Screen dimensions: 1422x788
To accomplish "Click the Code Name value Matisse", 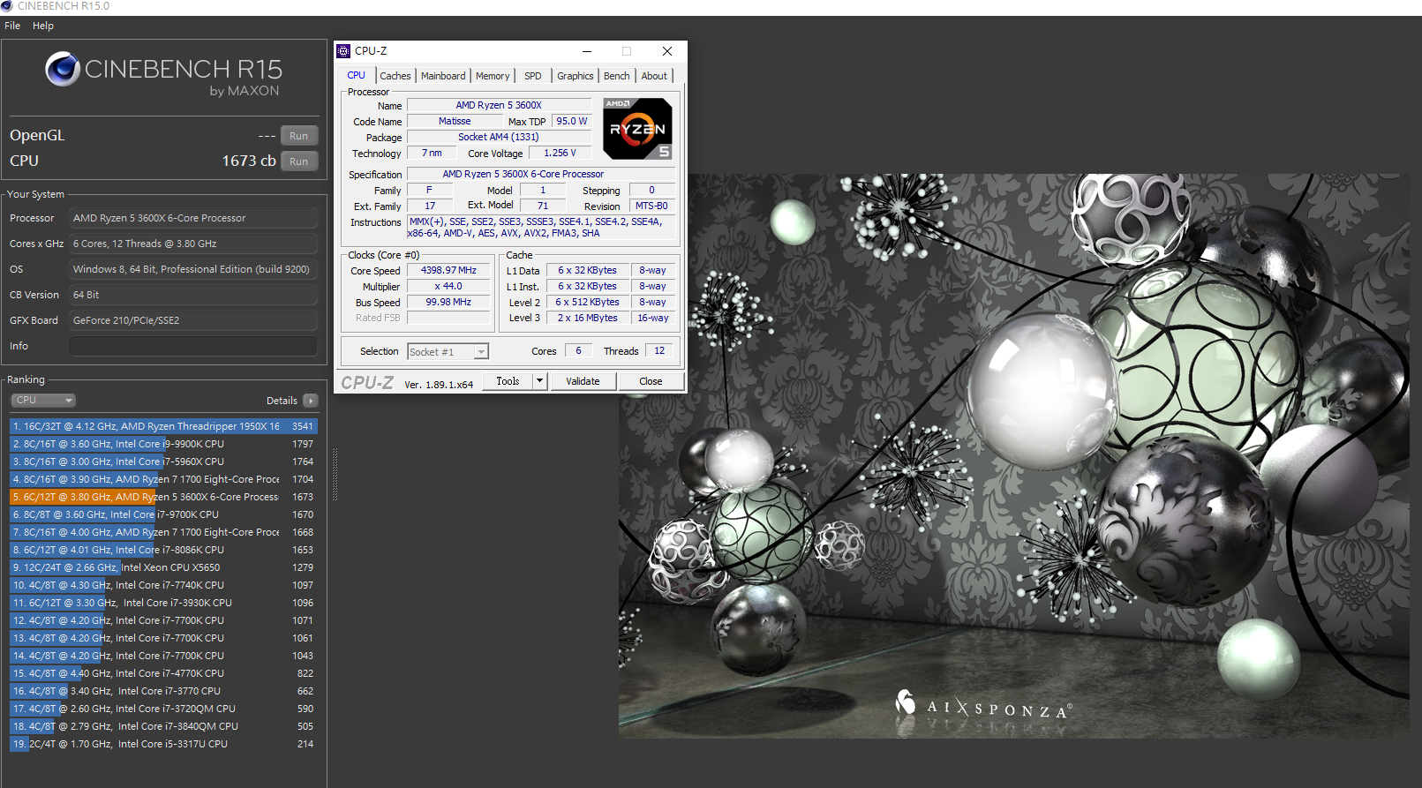I will [x=455, y=122].
